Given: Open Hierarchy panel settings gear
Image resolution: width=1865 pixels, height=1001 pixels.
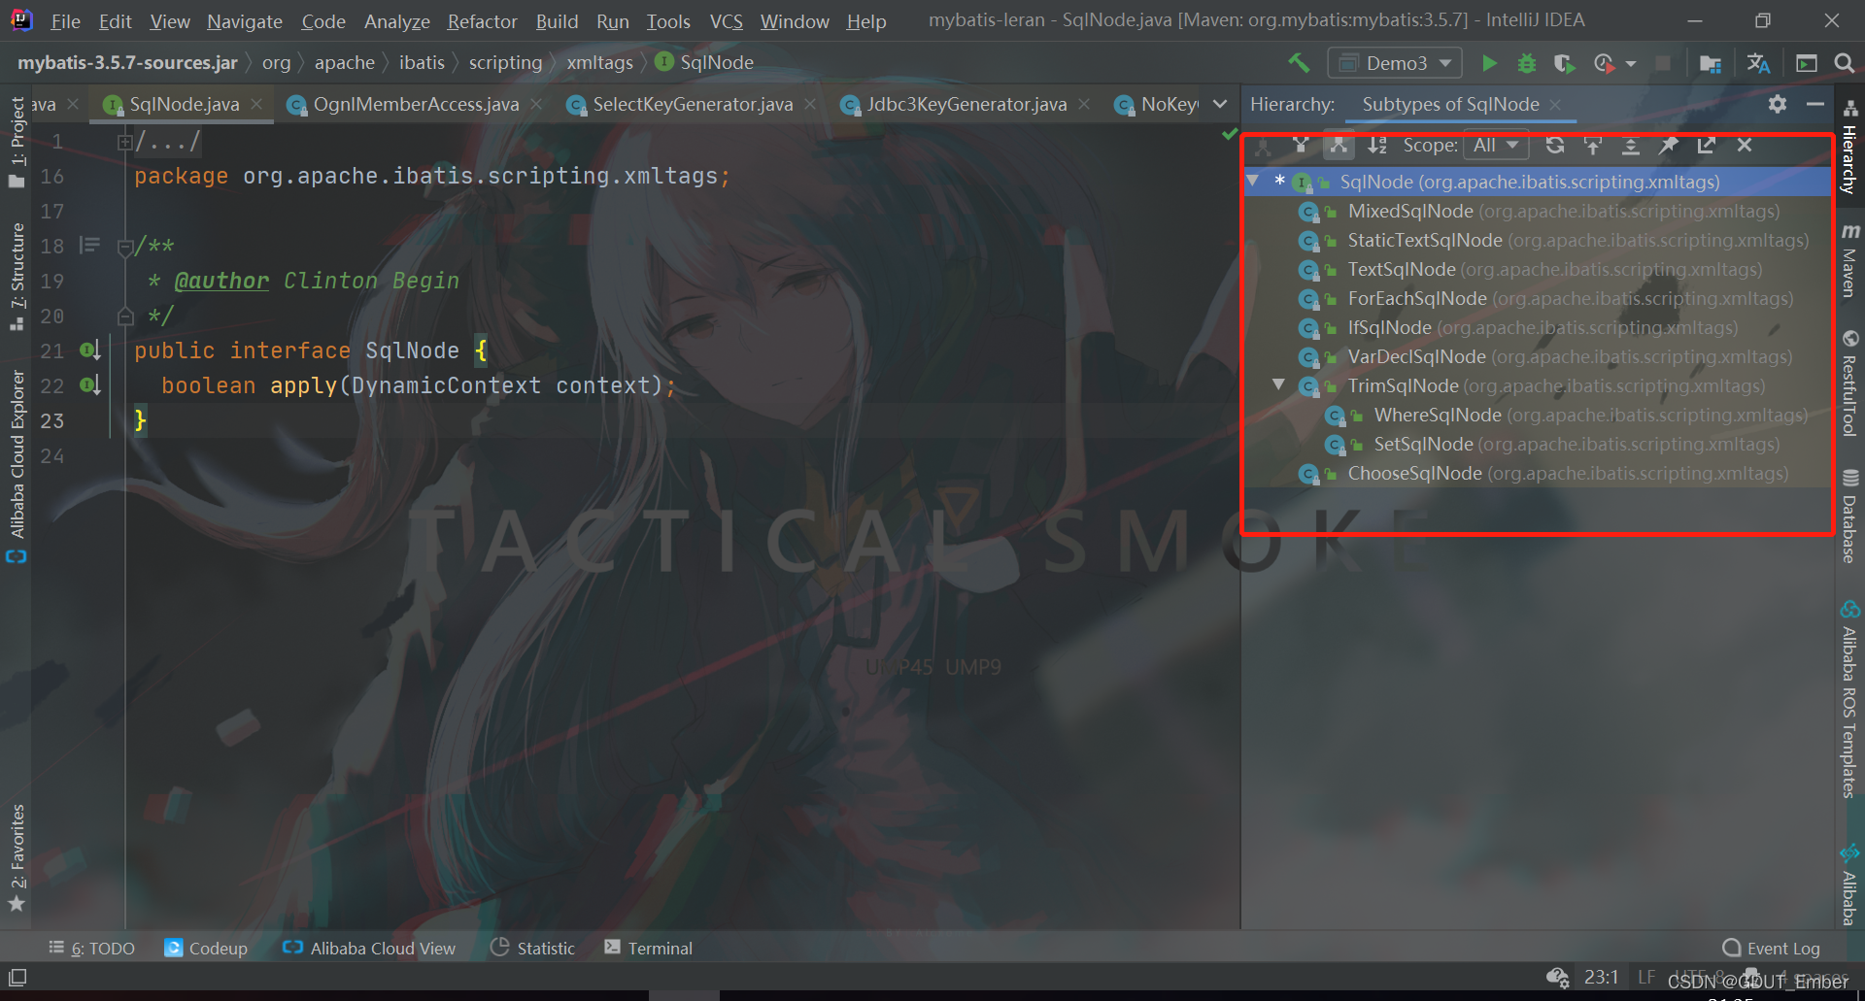Looking at the screenshot, I should click(x=1778, y=104).
